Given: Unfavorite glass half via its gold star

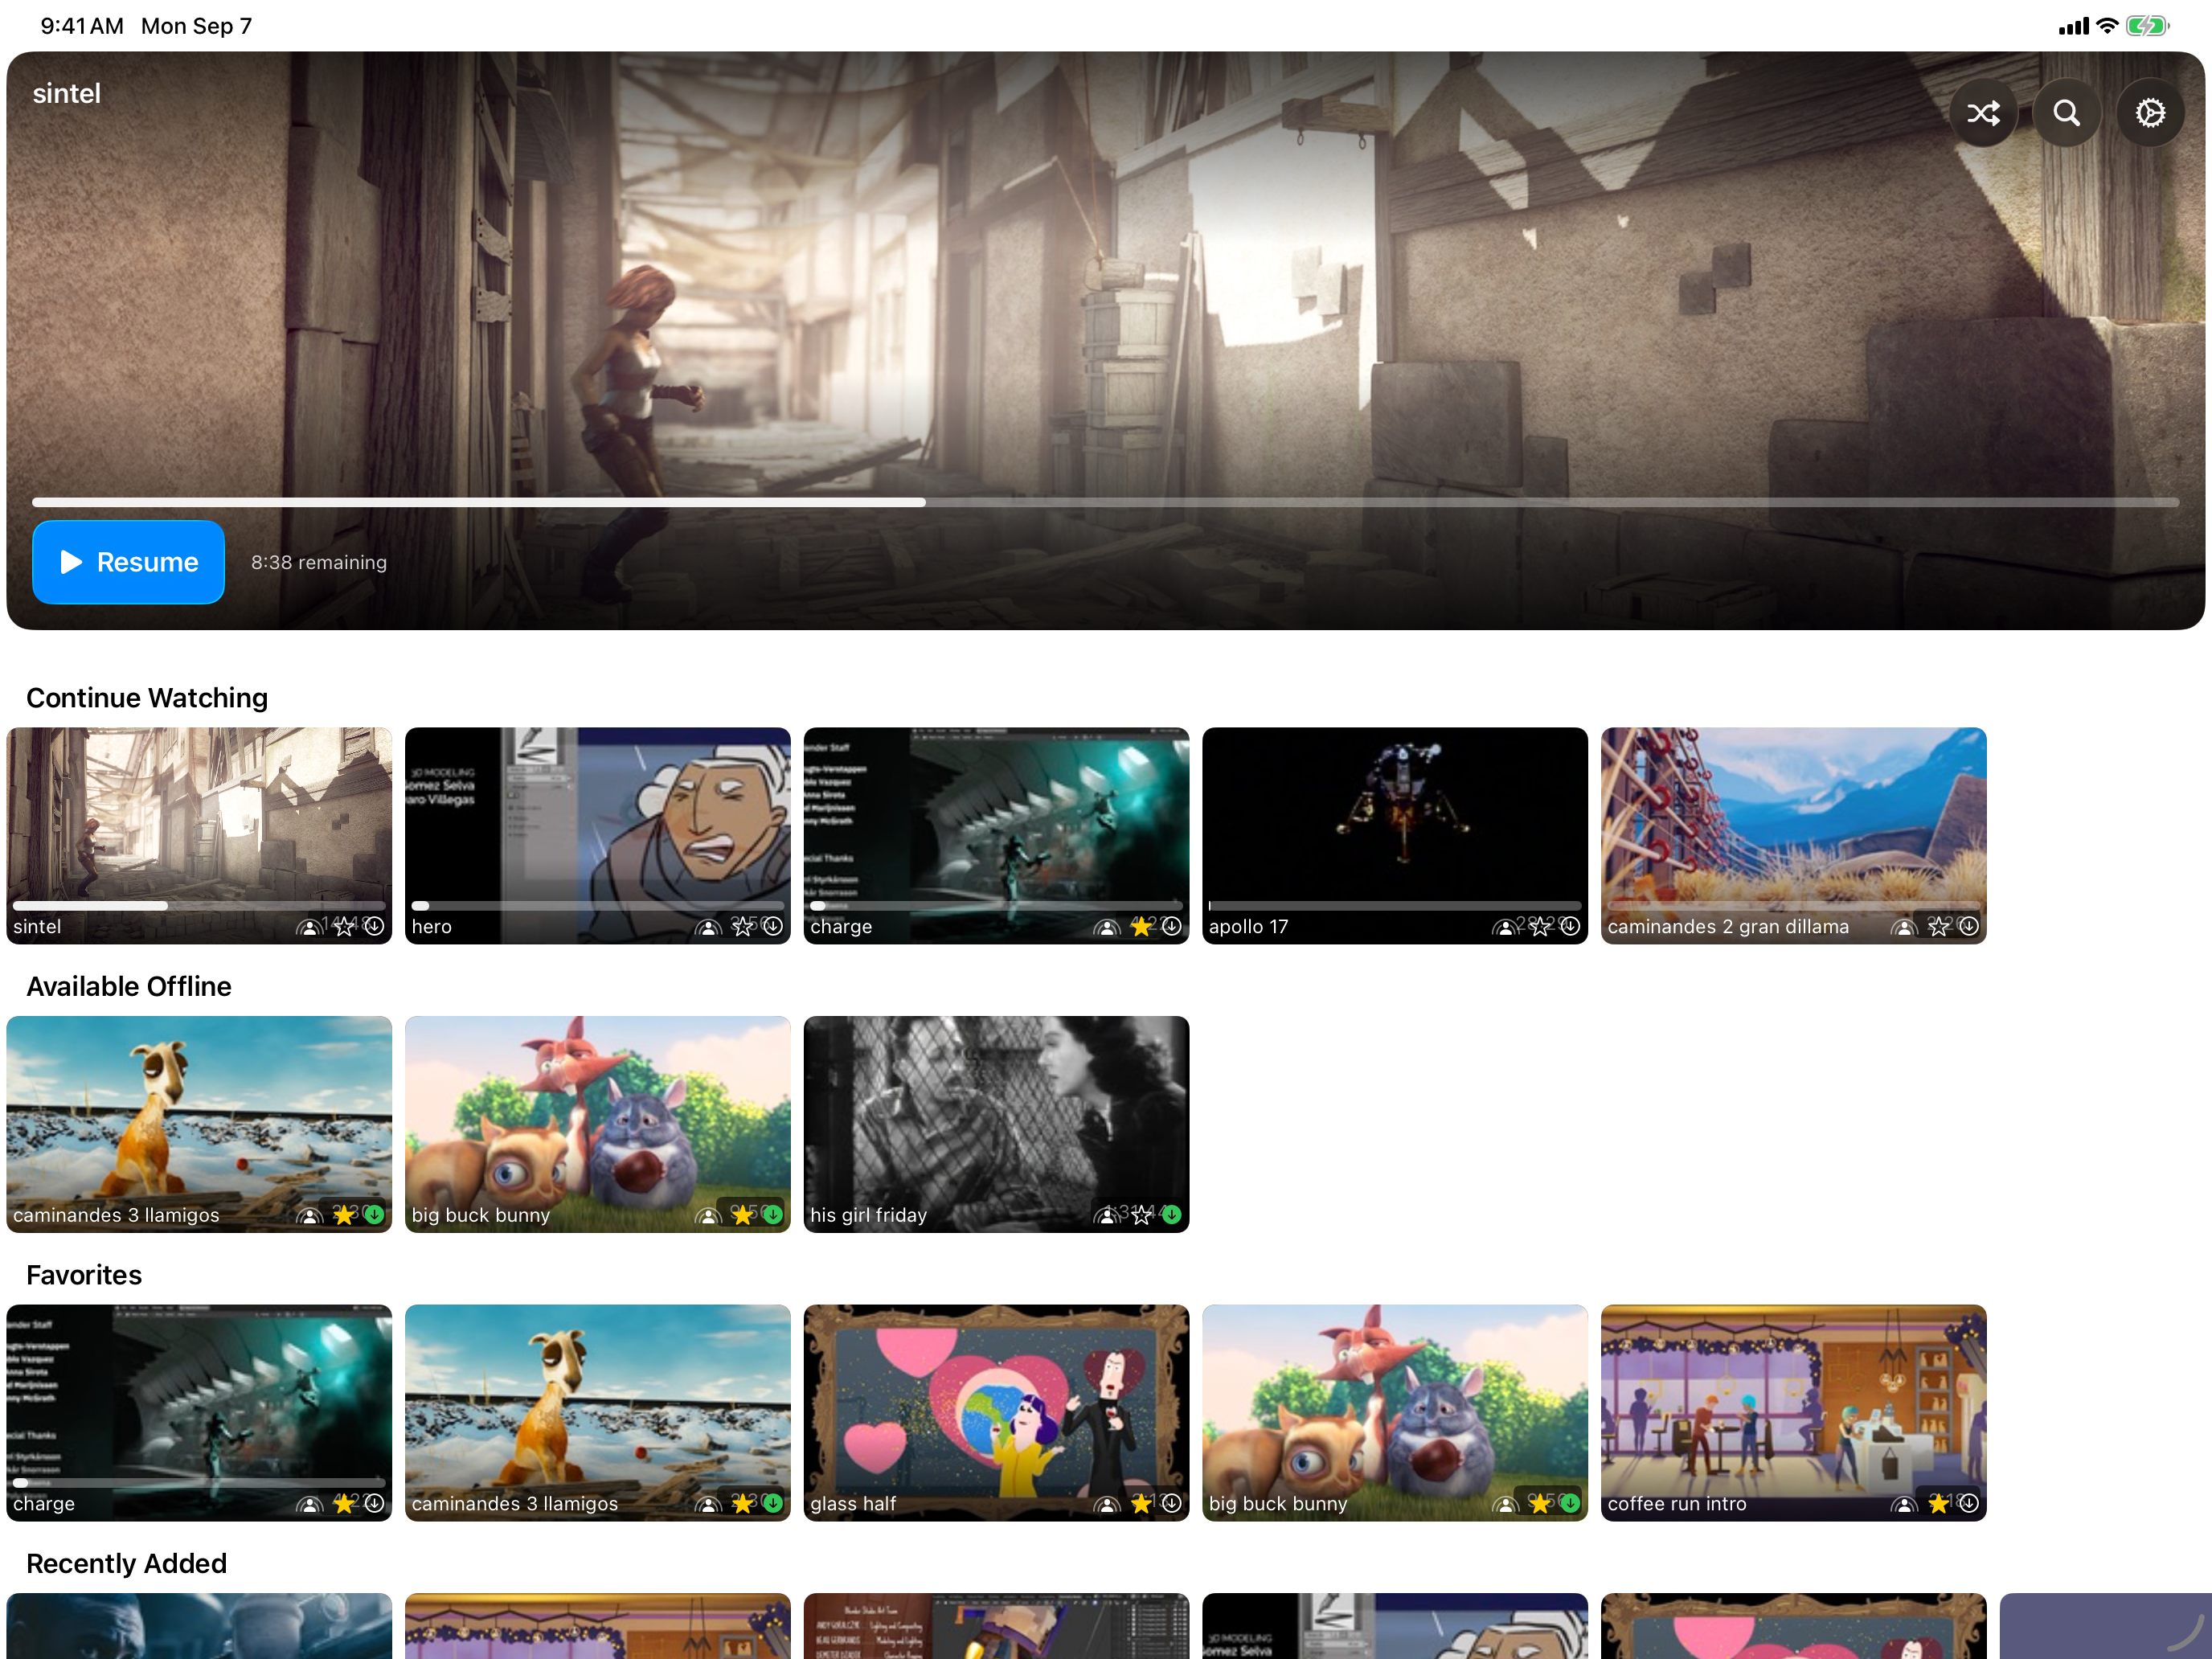Looking at the screenshot, I should click(x=1141, y=1503).
